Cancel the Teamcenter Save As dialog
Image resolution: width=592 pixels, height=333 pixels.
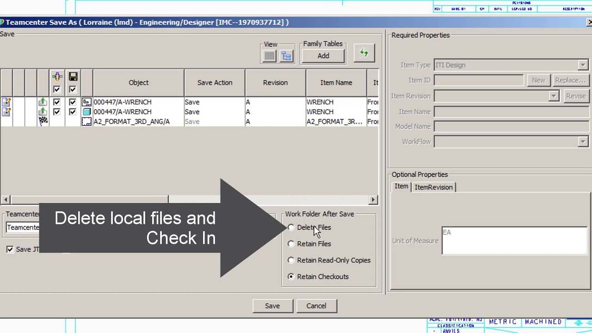316,306
